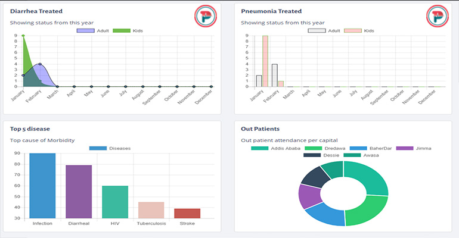Click the January Kids bar in Pneumonia chart
Screen dimensions: 459x238
point(265,61)
